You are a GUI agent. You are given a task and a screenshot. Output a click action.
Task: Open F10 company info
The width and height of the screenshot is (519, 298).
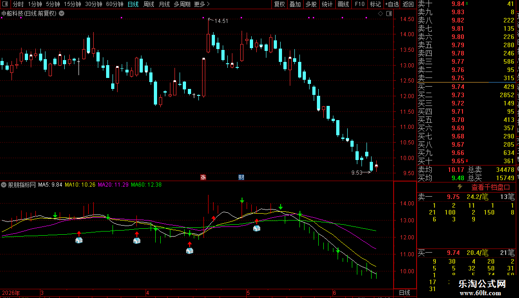360,4
